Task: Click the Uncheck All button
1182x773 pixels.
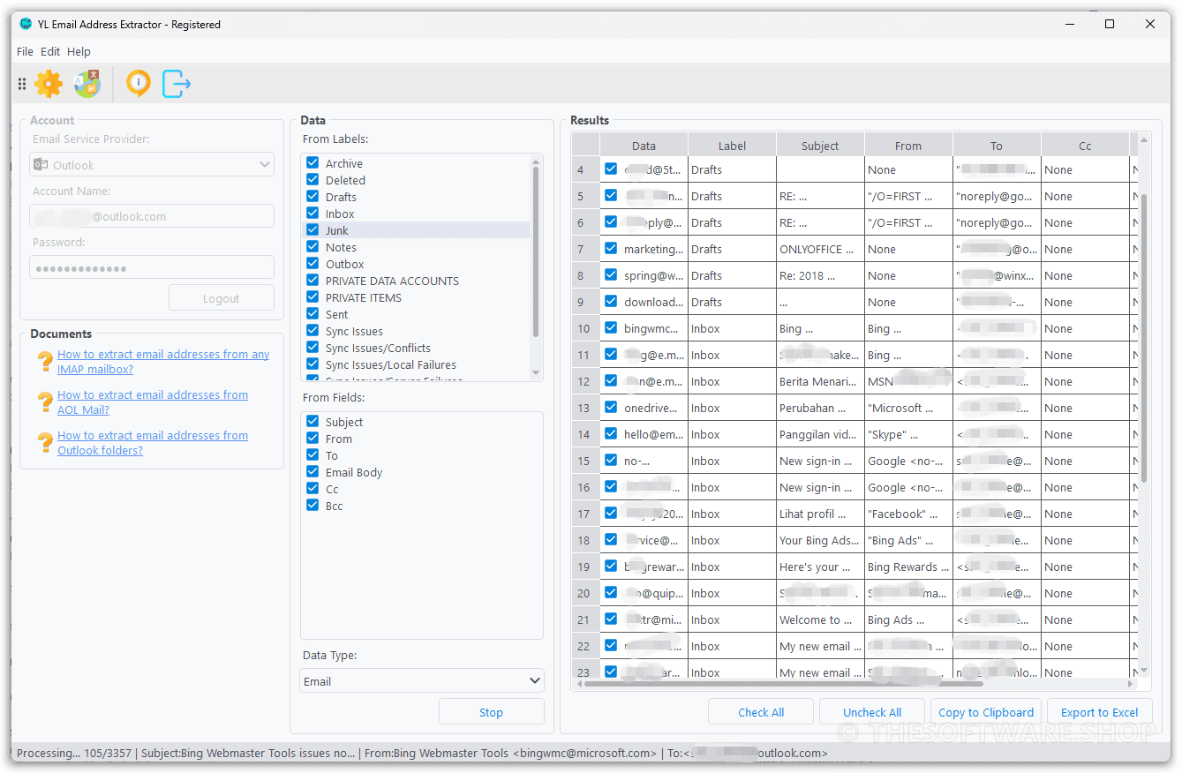Action: [872, 712]
